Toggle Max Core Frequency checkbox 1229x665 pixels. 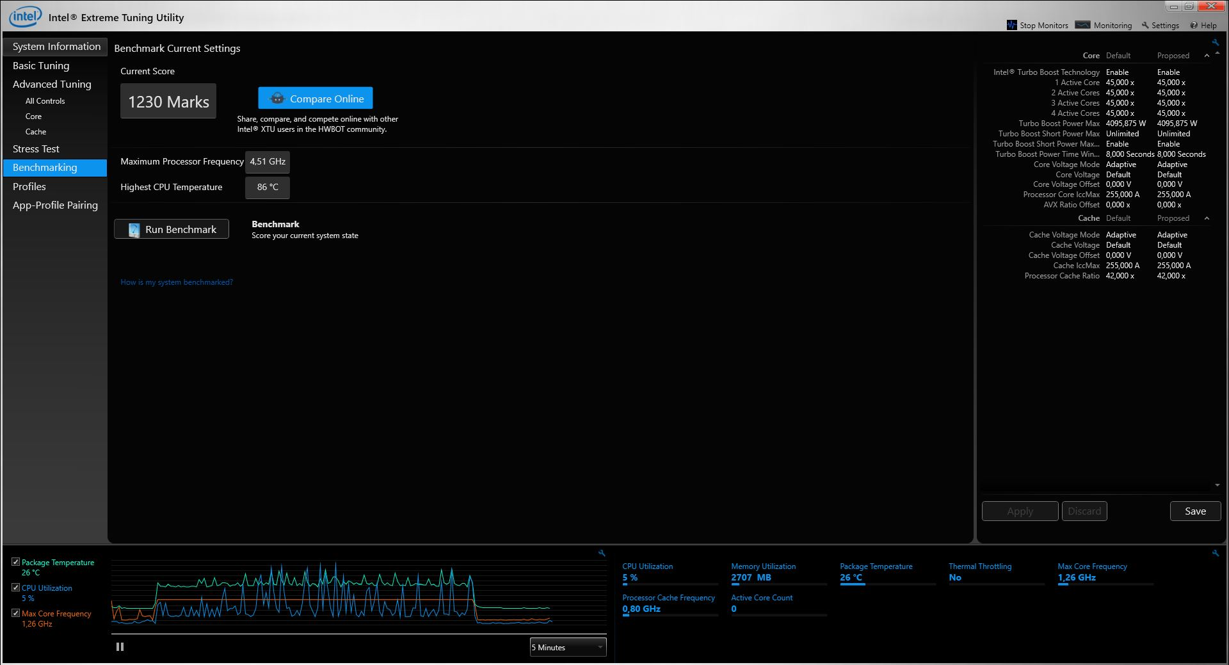click(16, 613)
